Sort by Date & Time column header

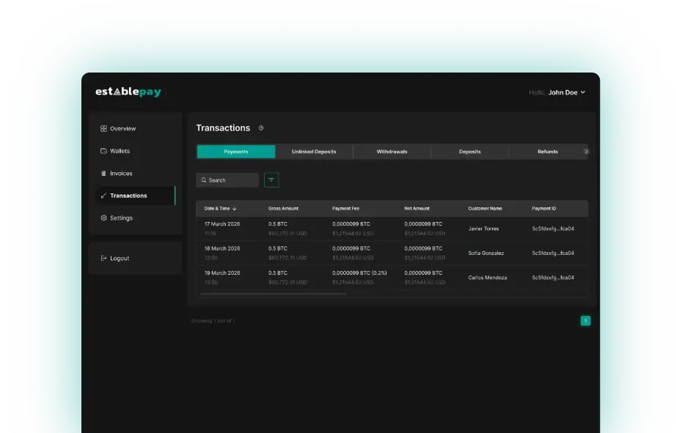(x=220, y=209)
